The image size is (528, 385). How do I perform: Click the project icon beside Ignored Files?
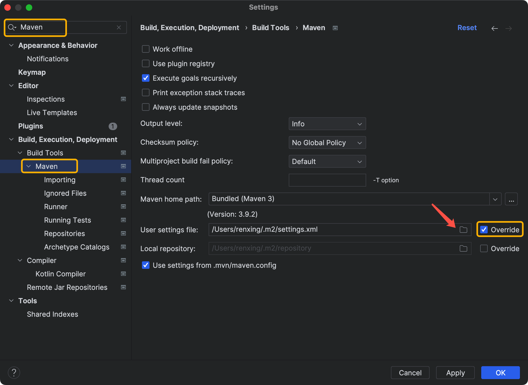(123, 193)
